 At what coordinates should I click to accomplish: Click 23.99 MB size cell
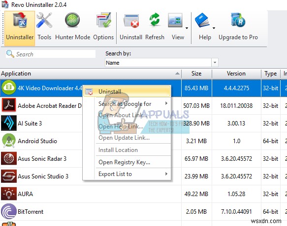[196, 176]
